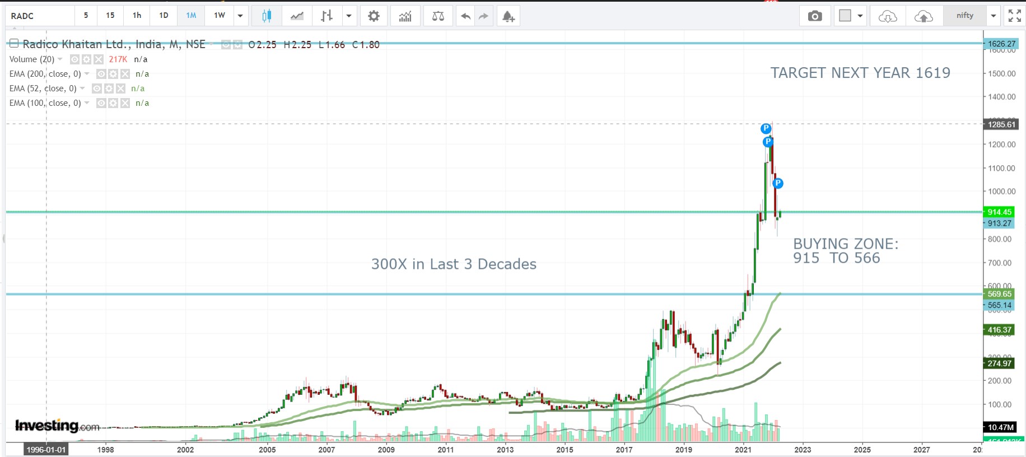Click the EMA (100, close, 0) label

tap(45, 103)
